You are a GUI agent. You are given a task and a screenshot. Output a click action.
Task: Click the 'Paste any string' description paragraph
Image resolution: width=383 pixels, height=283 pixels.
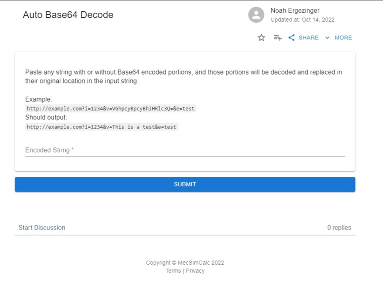click(183, 77)
